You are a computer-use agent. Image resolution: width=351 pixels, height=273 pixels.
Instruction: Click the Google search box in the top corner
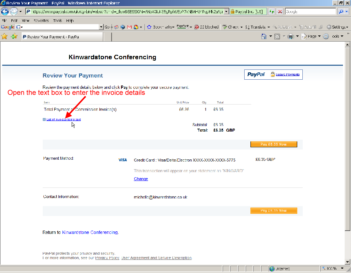pyautogui.click(x=310, y=11)
